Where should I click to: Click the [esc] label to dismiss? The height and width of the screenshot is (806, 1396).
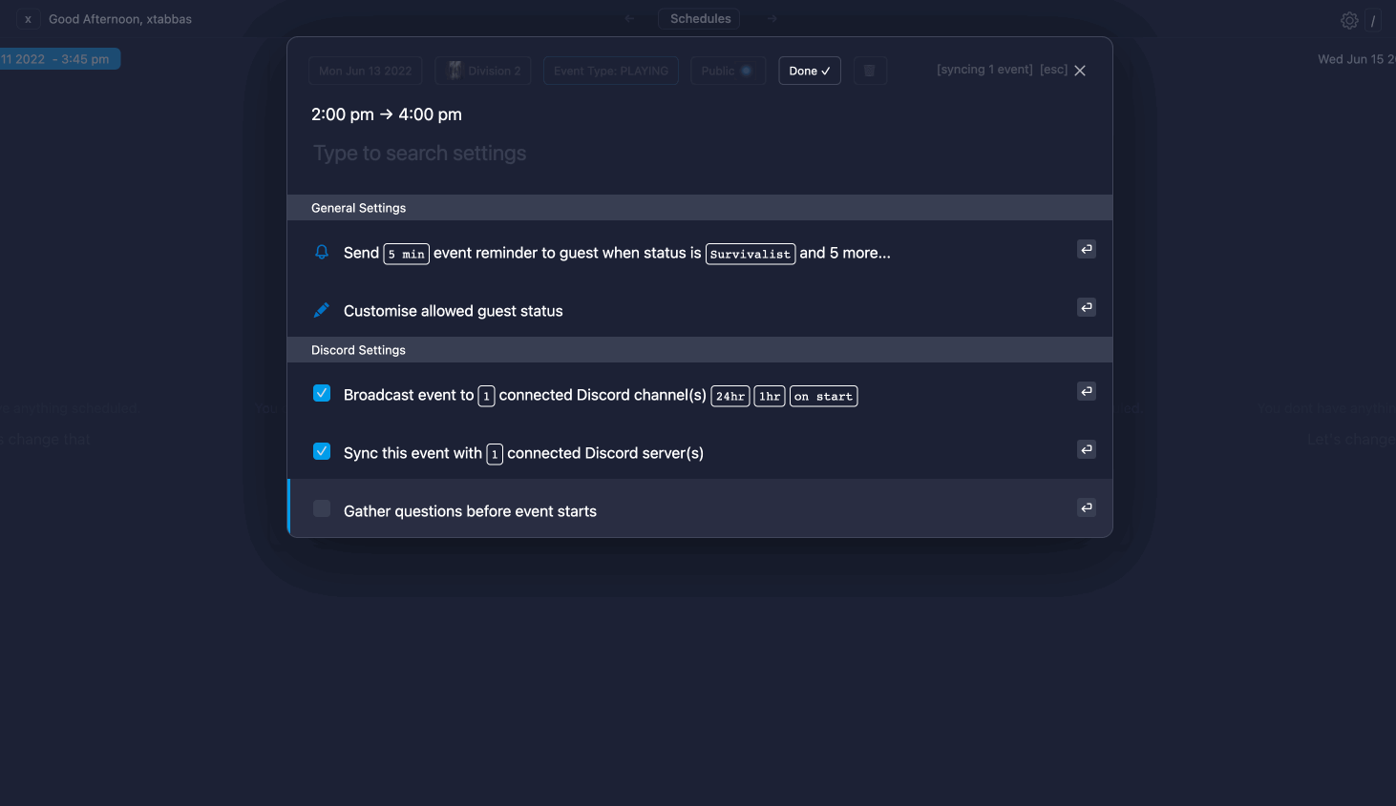(x=1054, y=70)
